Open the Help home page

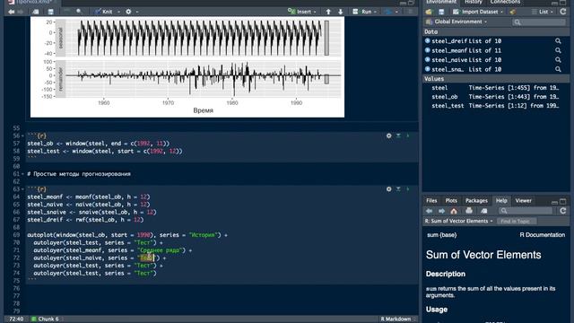[x=454, y=211]
